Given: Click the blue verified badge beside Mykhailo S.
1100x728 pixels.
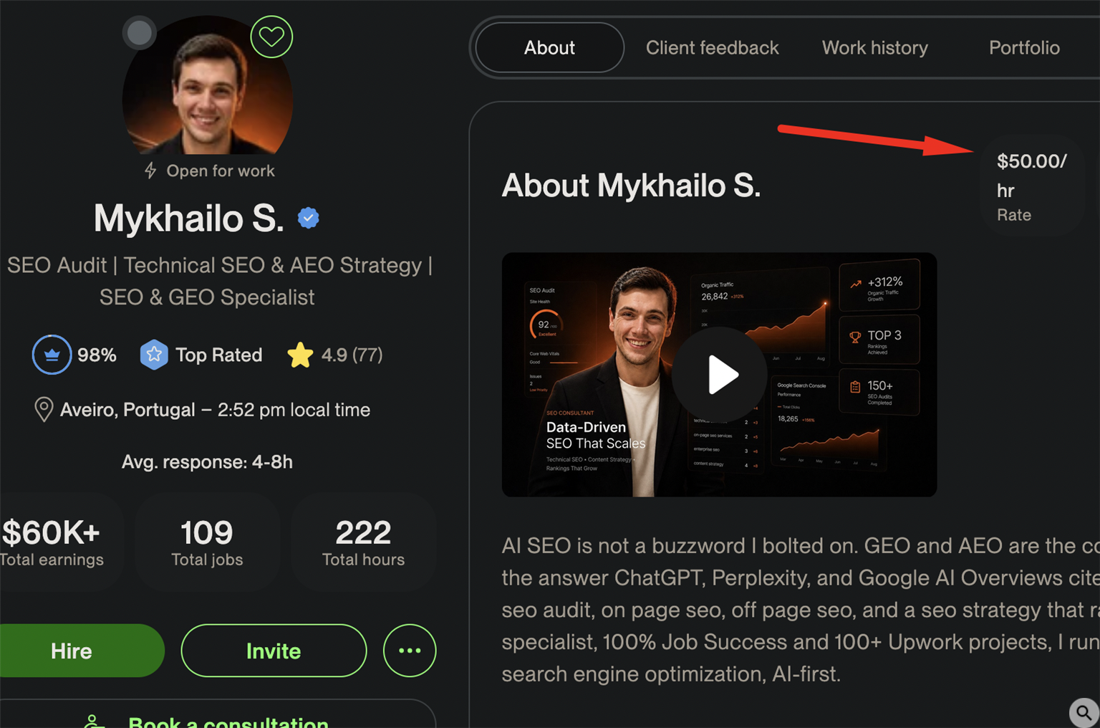Looking at the screenshot, I should [309, 218].
